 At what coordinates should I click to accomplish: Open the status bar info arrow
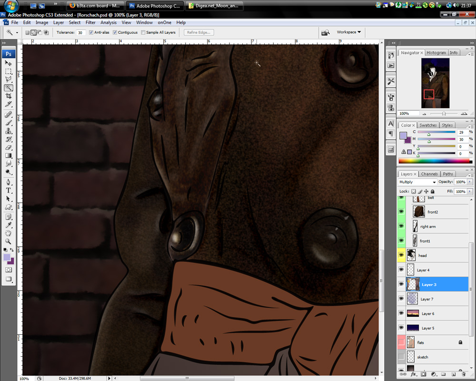pos(109,378)
